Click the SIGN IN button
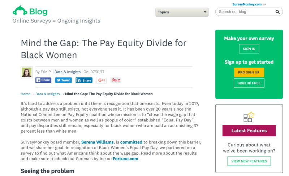The image size is (289, 176). [249, 49]
